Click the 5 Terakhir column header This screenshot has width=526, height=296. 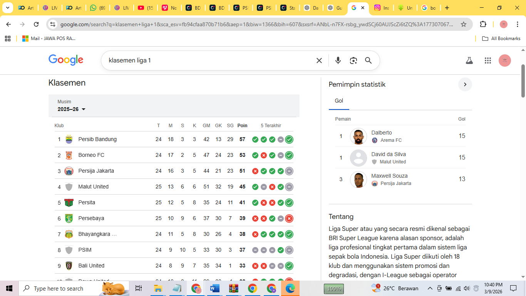[x=271, y=126]
